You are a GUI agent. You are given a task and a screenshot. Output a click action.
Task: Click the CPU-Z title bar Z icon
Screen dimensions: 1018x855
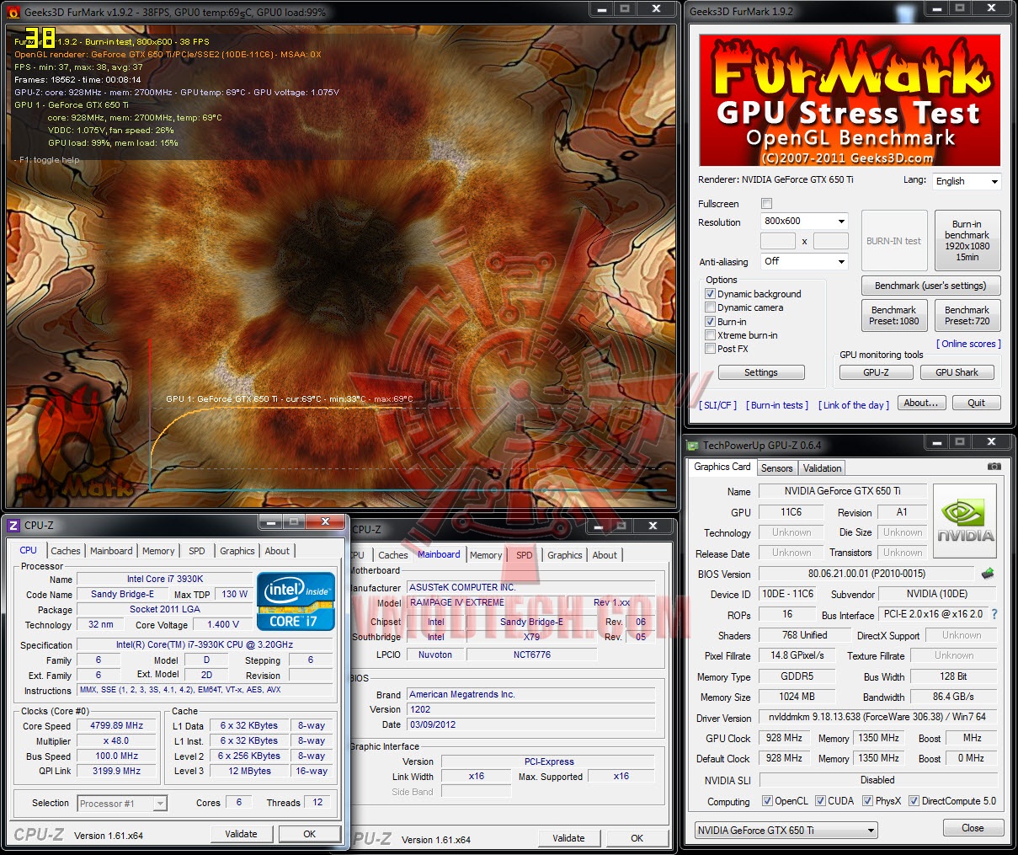coord(13,526)
